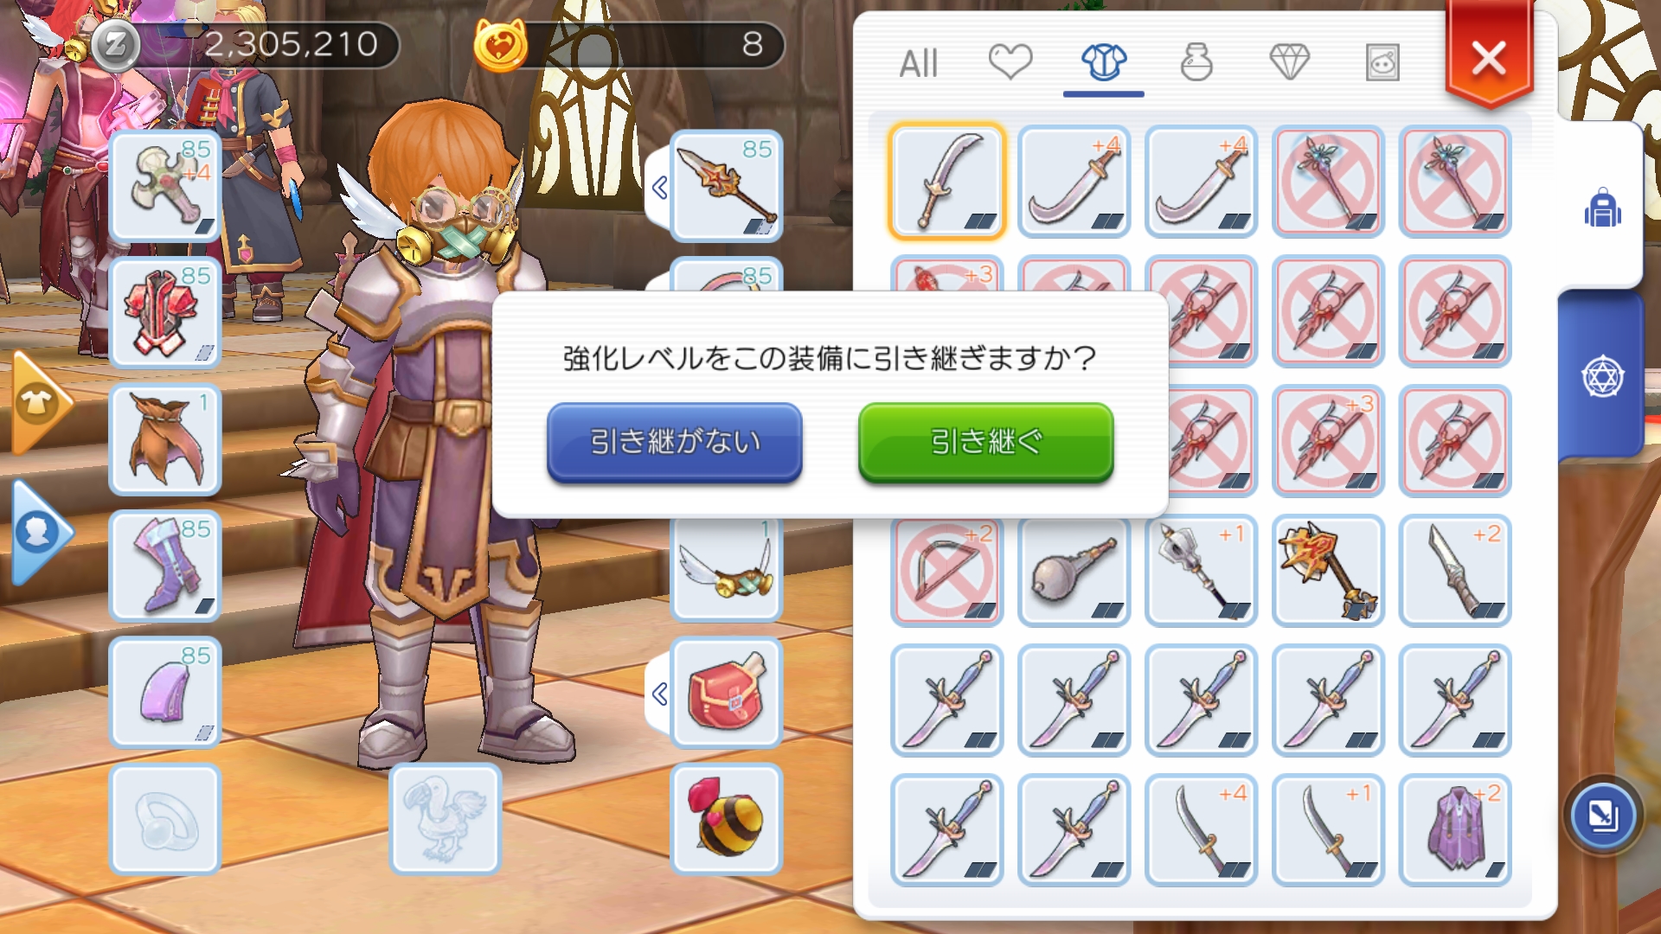Select the purple coat +2 item
This screenshot has width=1661, height=934.
pos(1455,829)
